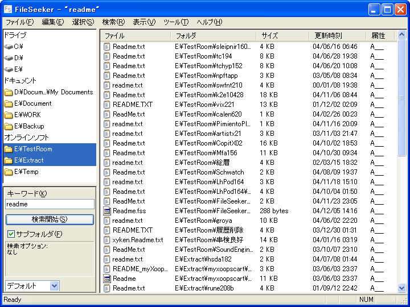Select the E:¥TestRoom¥SoundEngin... folder cell
The height and width of the screenshot is (307, 410).
(214, 250)
